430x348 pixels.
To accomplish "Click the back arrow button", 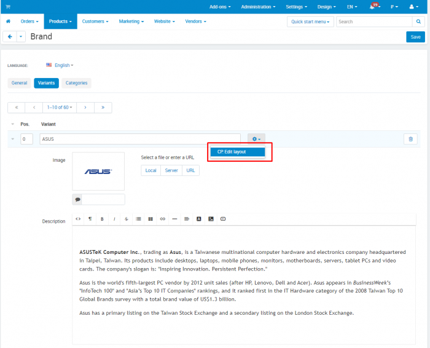I will [x=10, y=36].
